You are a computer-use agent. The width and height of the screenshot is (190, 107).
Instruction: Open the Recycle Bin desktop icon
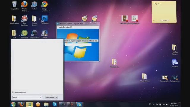[x=15, y=5]
